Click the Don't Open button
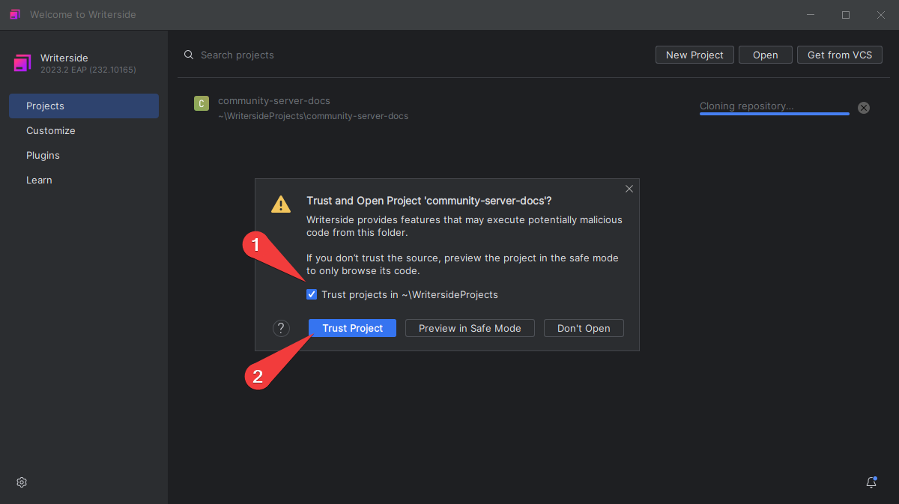The width and height of the screenshot is (899, 504). tap(584, 328)
